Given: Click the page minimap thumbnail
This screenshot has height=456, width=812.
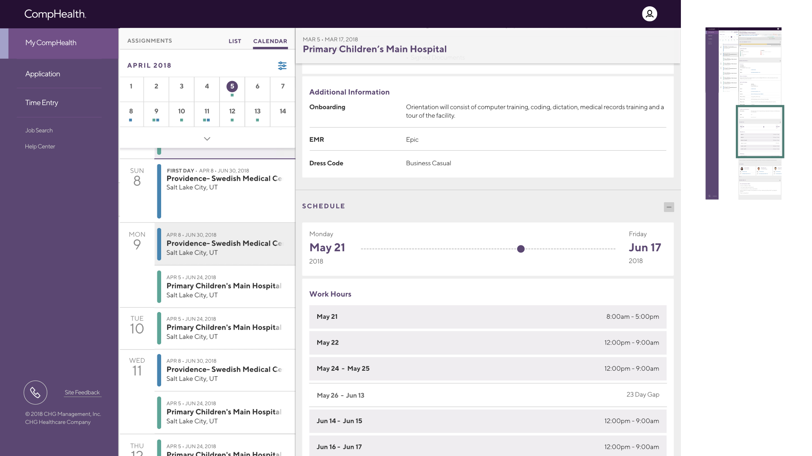Looking at the screenshot, I should [743, 114].
